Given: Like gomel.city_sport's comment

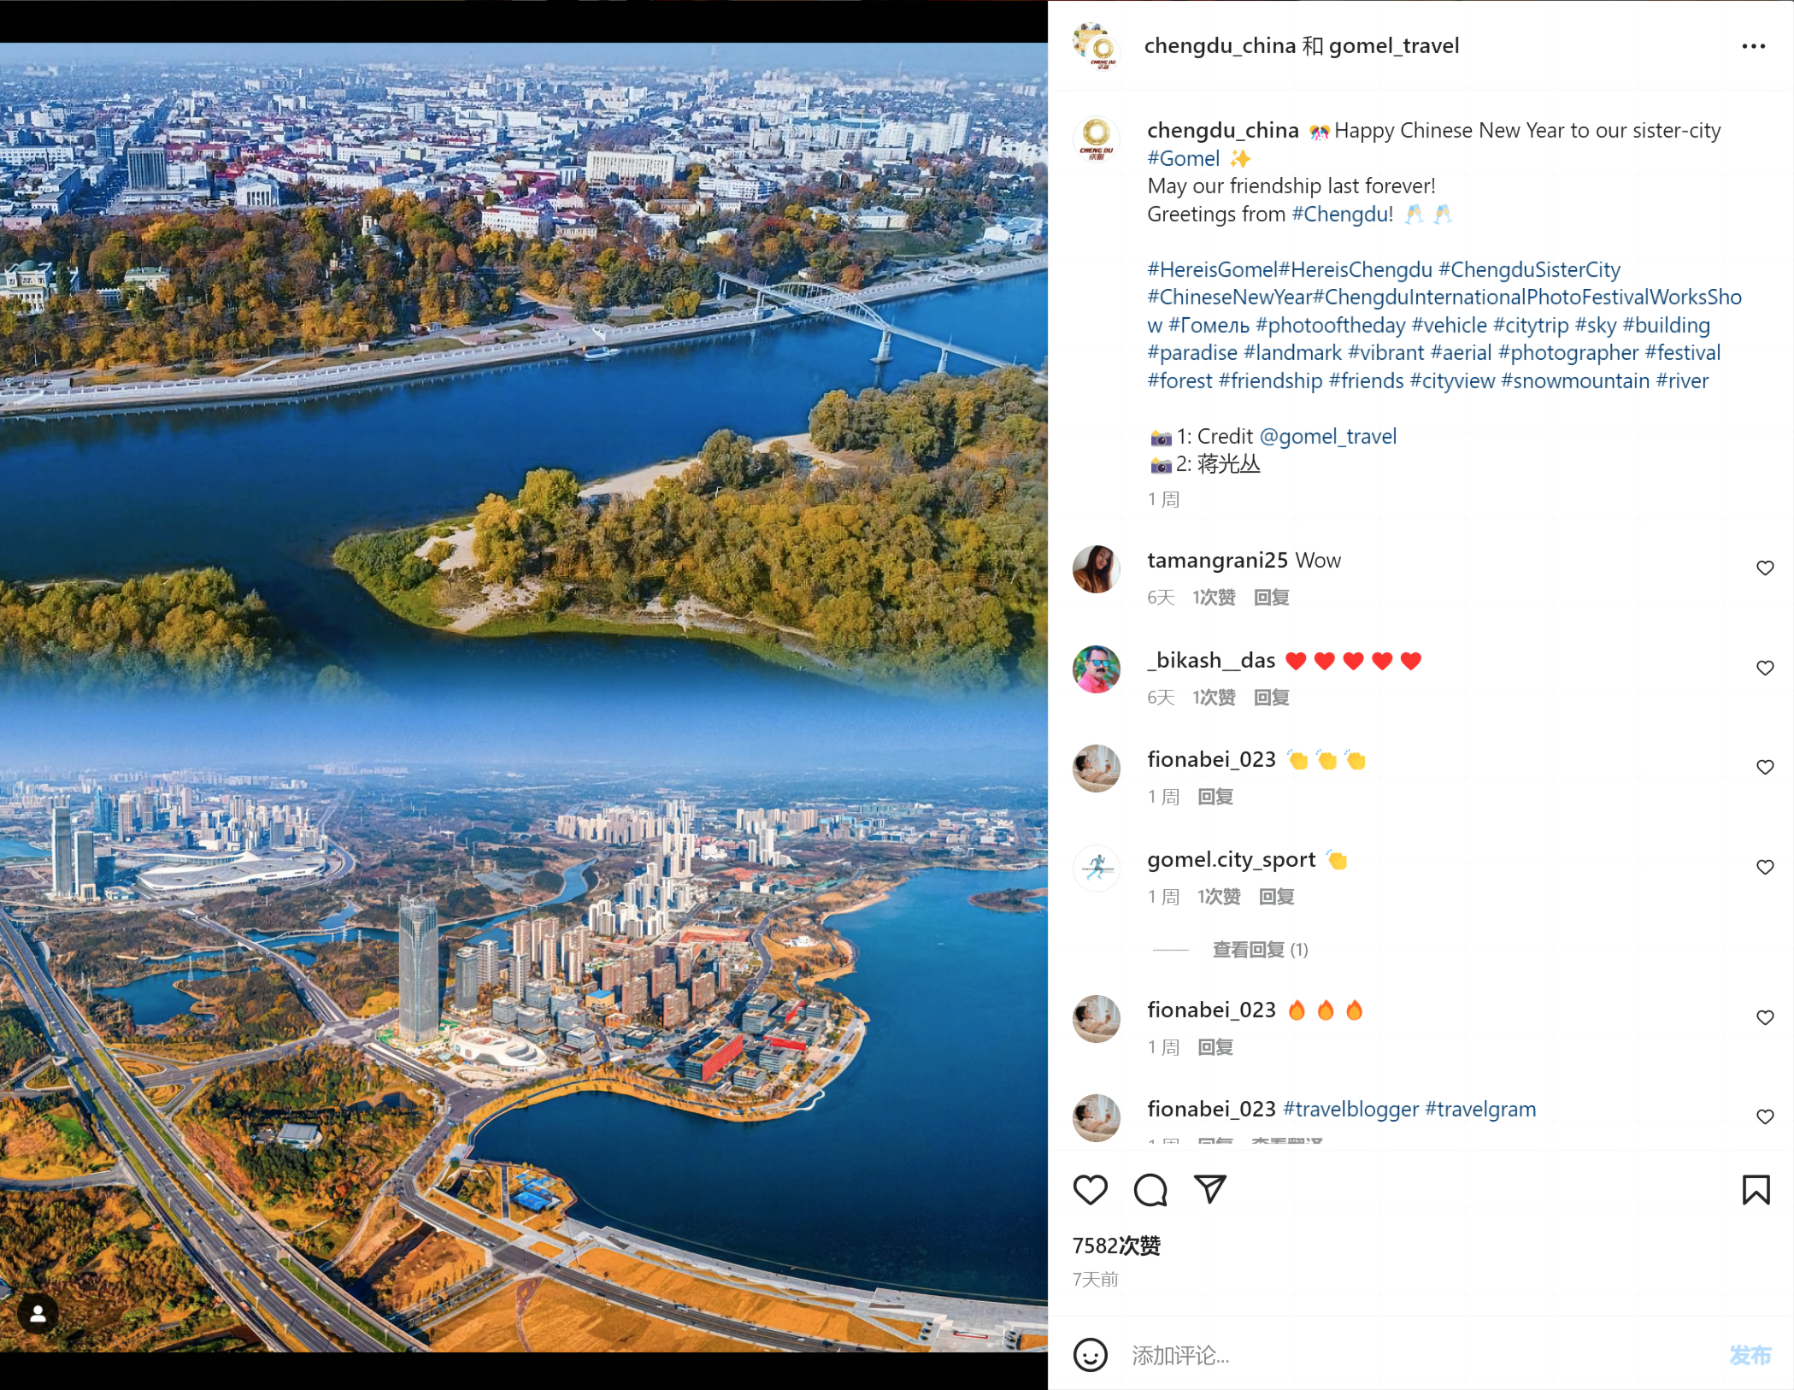Looking at the screenshot, I should (x=1765, y=867).
